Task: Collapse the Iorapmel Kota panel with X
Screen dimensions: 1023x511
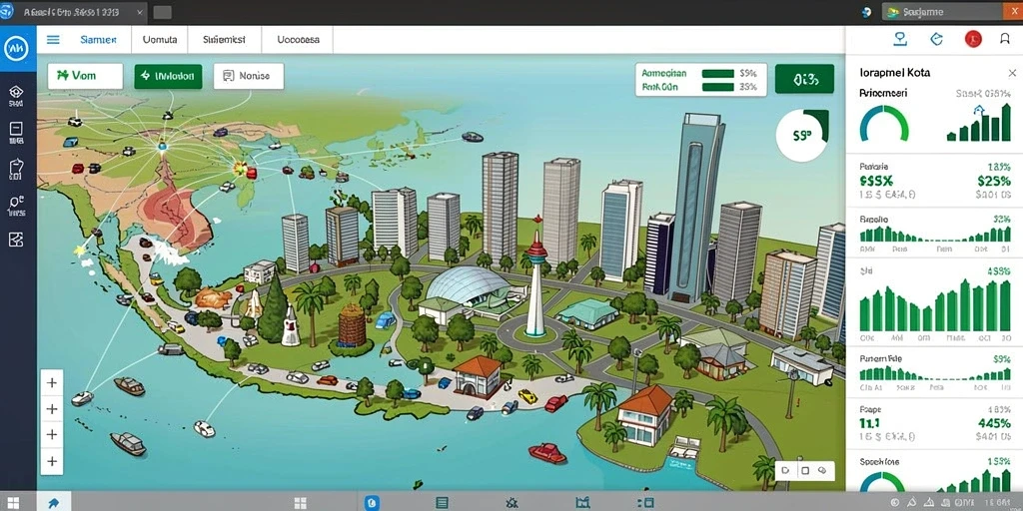Action: (1012, 73)
